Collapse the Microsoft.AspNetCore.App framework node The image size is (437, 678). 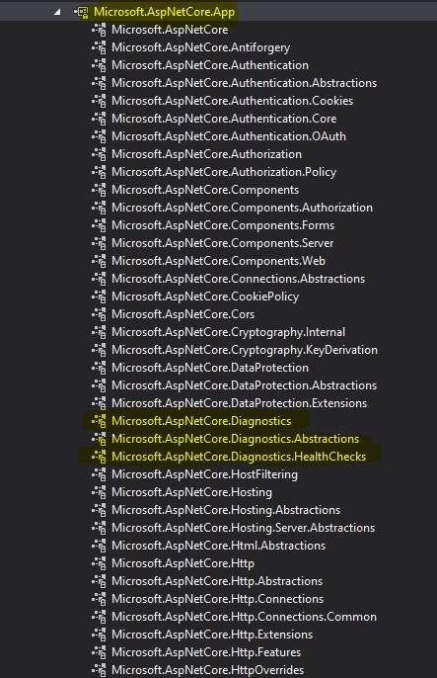pos(57,12)
